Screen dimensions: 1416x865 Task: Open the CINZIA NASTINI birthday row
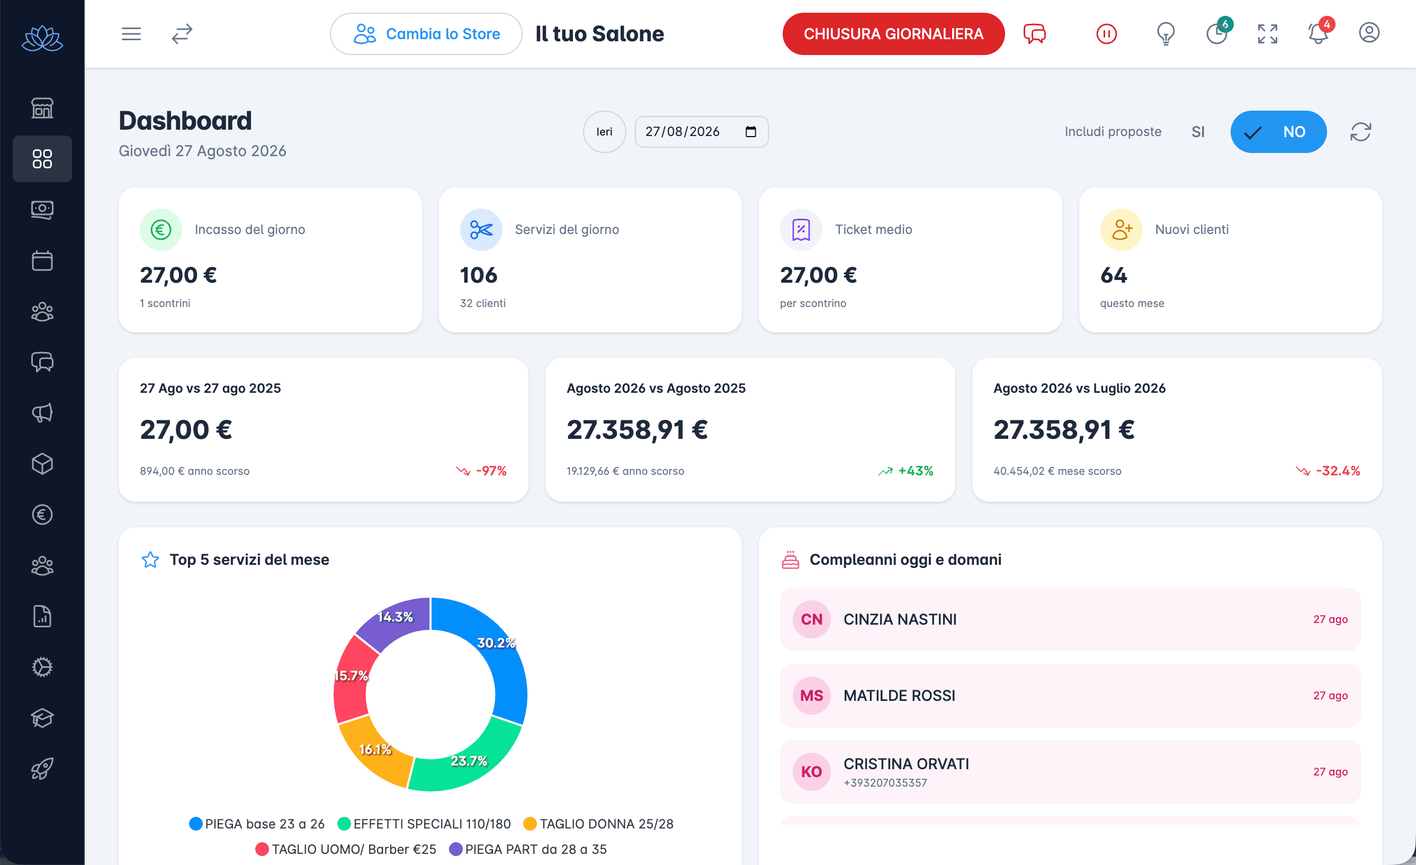coord(1070,619)
